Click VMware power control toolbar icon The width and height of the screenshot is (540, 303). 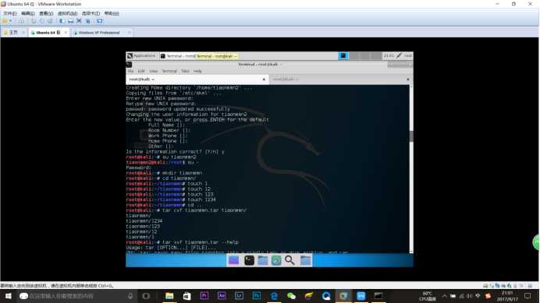point(5,21)
